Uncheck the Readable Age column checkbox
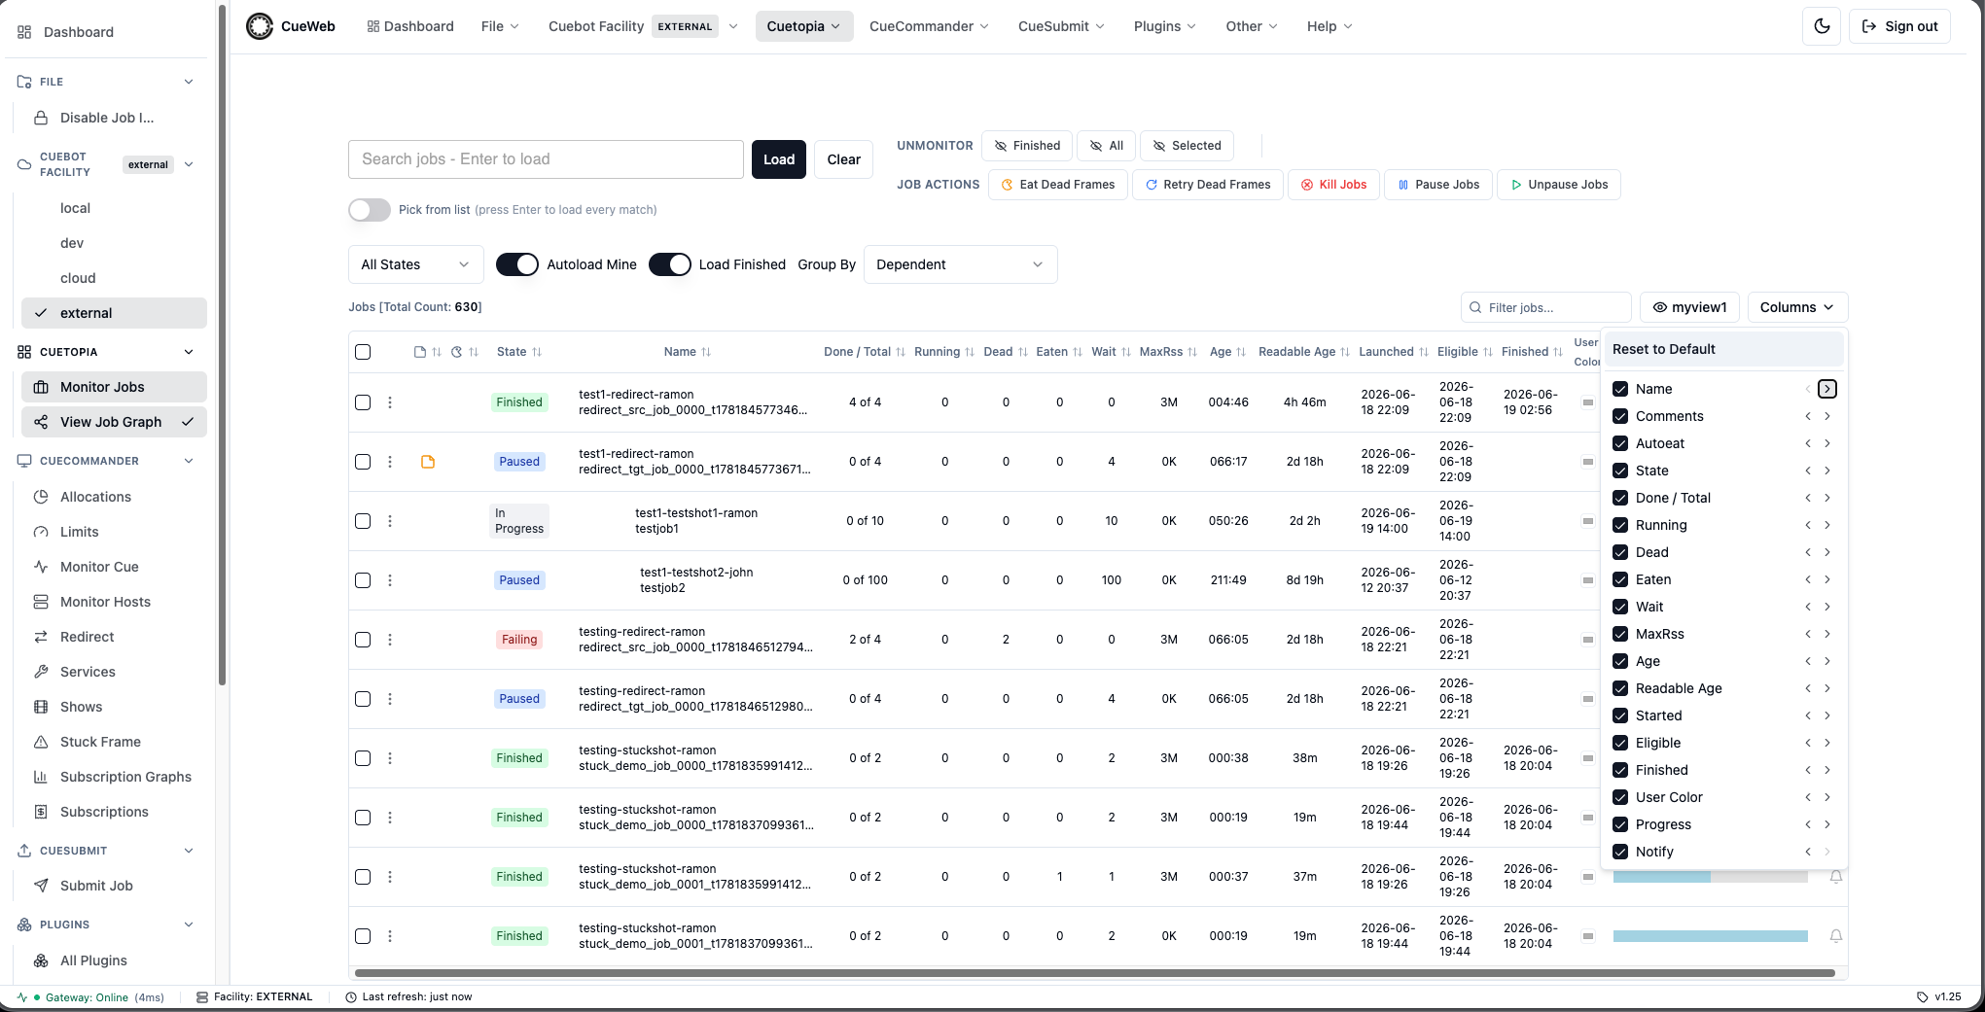 tap(1620, 688)
